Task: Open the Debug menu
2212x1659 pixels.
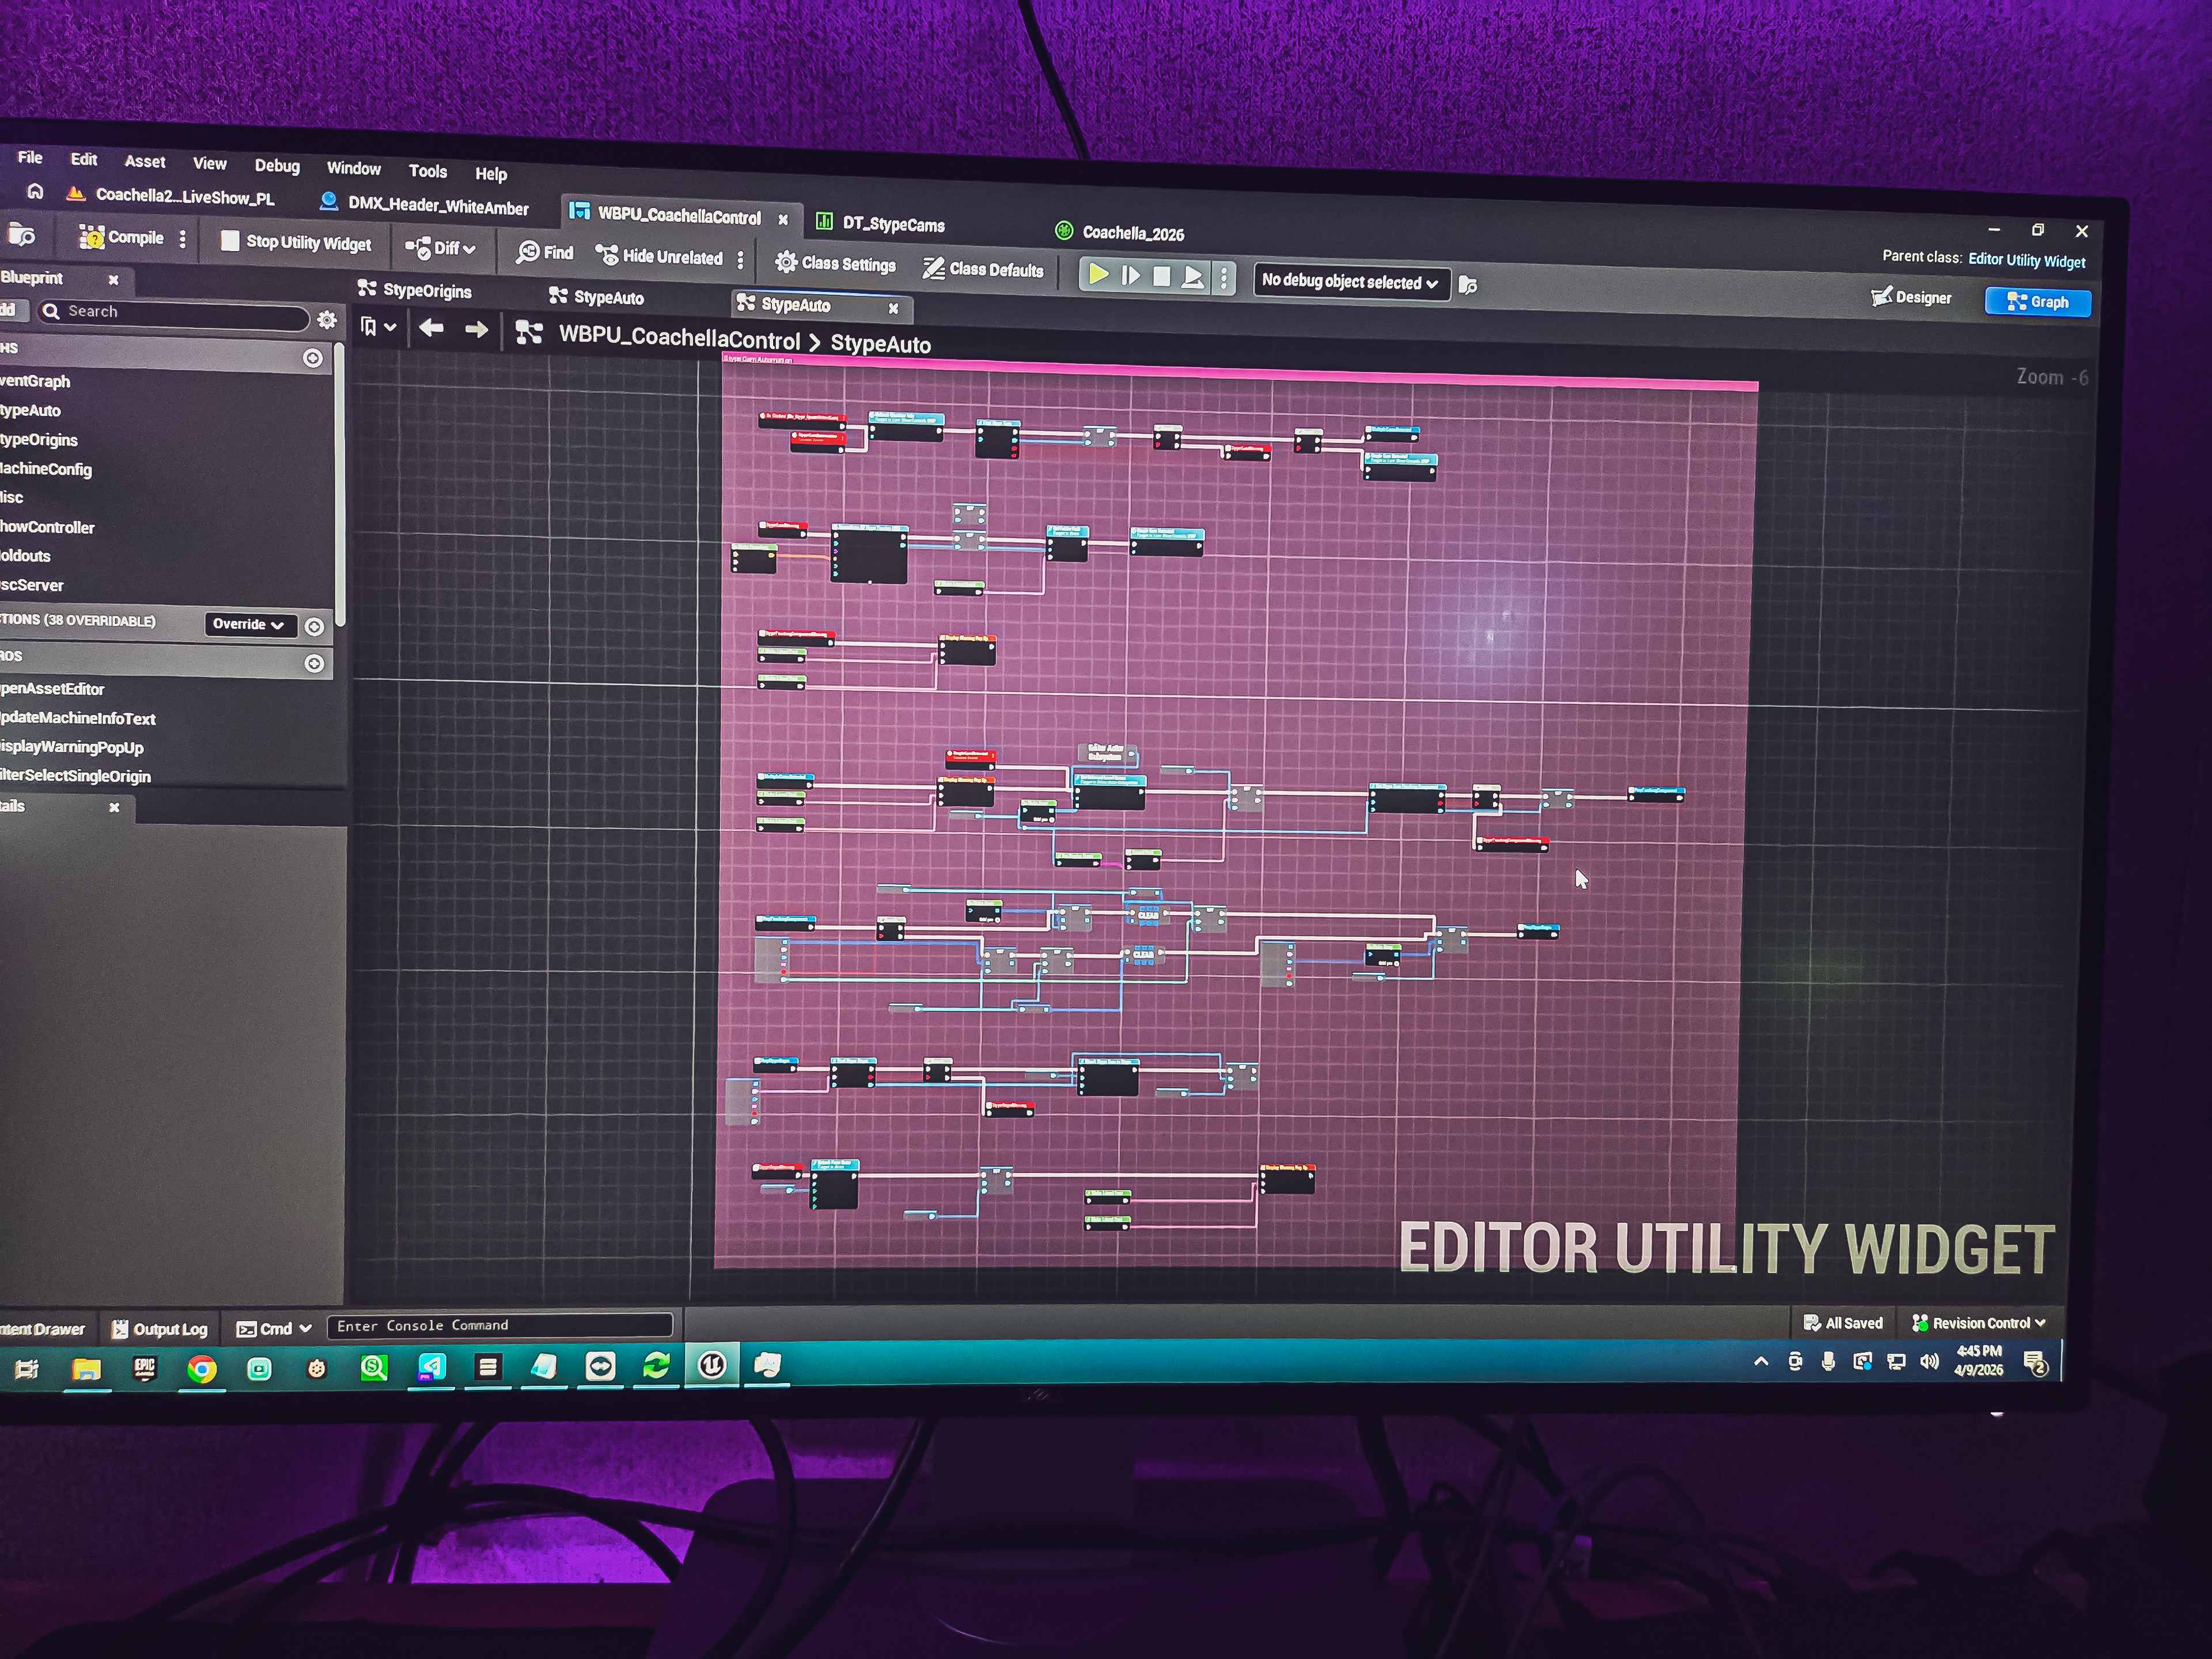Action: point(276,166)
